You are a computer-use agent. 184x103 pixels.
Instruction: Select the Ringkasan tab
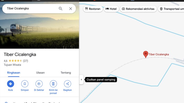click(x=14, y=73)
